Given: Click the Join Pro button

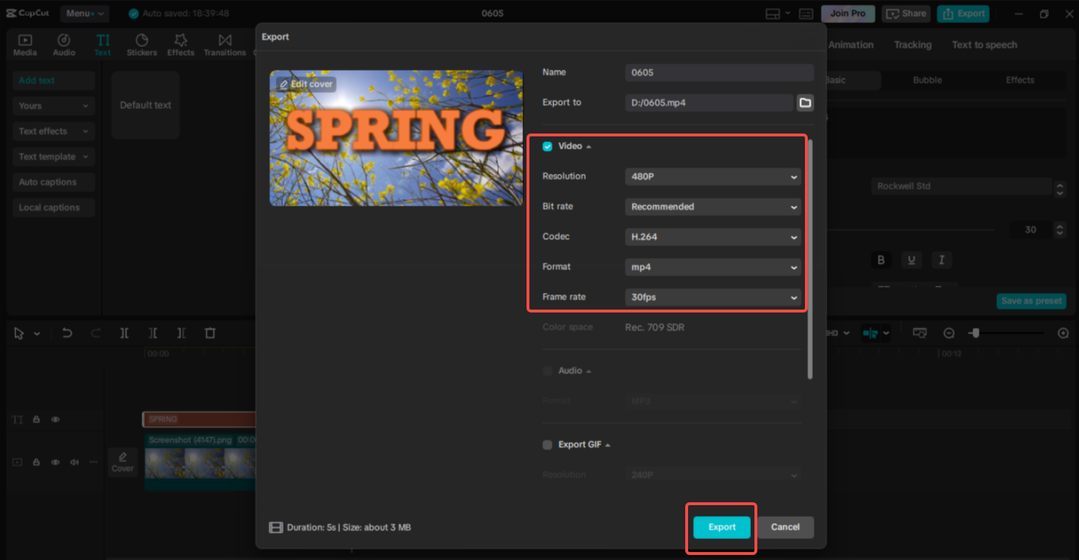Looking at the screenshot, I should coord(848,14).
